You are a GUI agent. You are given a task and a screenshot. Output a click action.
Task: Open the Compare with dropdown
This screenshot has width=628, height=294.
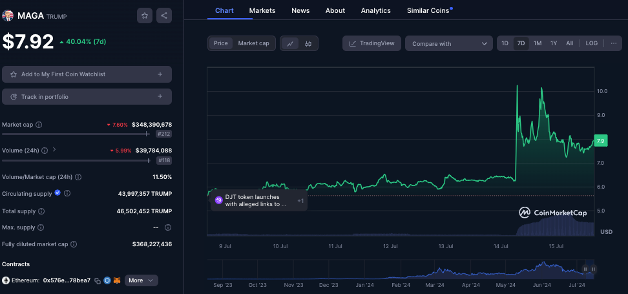449,43
